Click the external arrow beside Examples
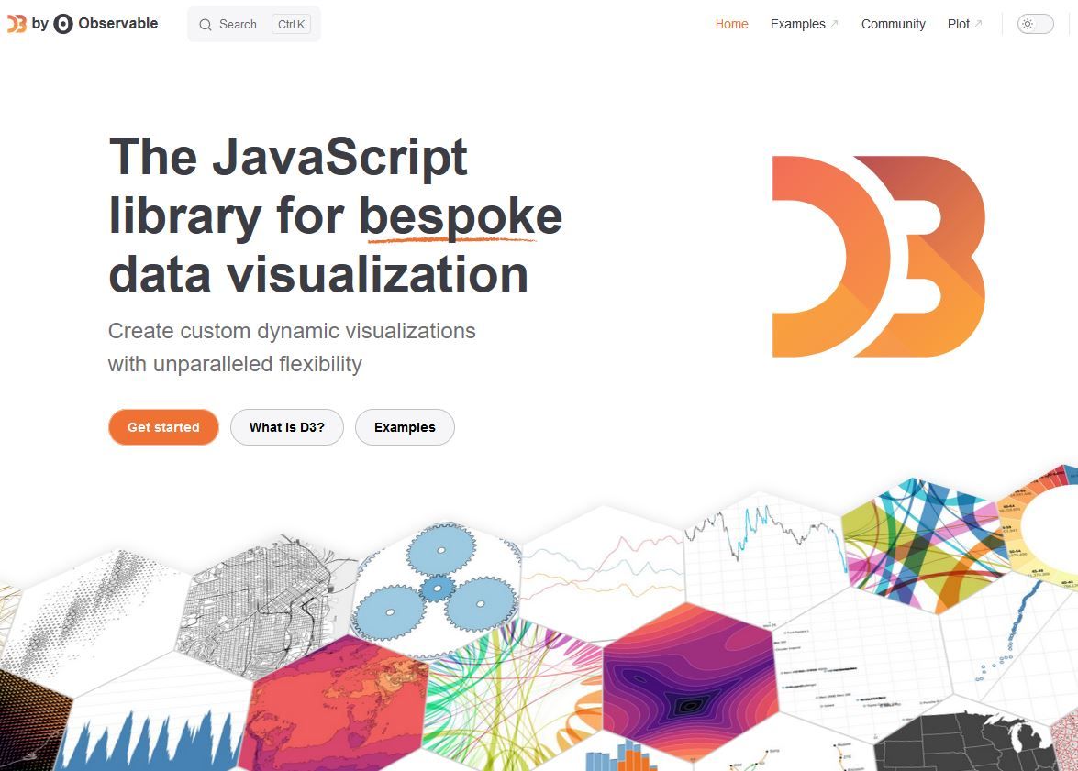1078x771 pixels. (835, 23)
